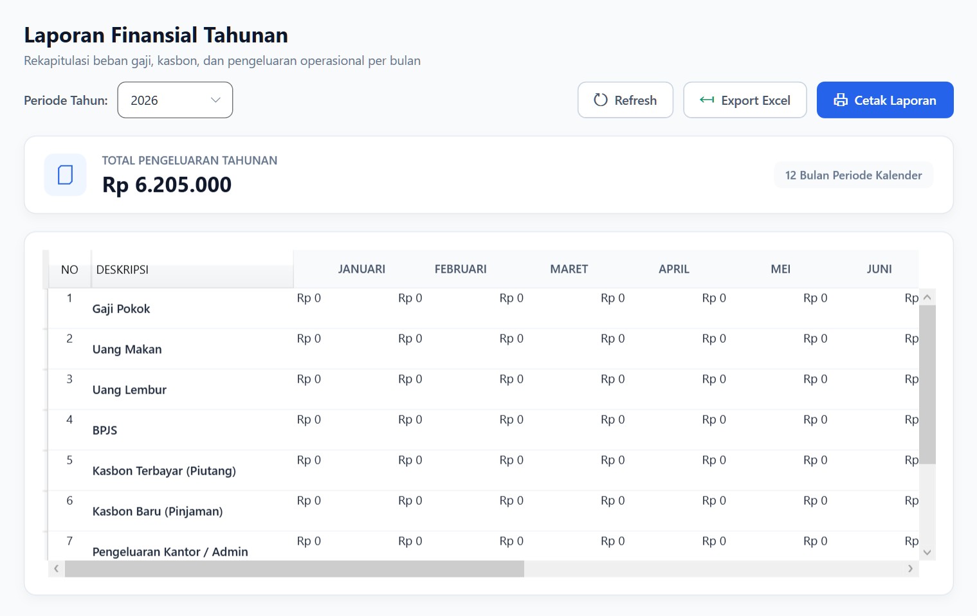Click the TOTAL PENGELUARAN TAHUNAN label
The height and width of the screenshot is (616, 977).
pos(190,160)
